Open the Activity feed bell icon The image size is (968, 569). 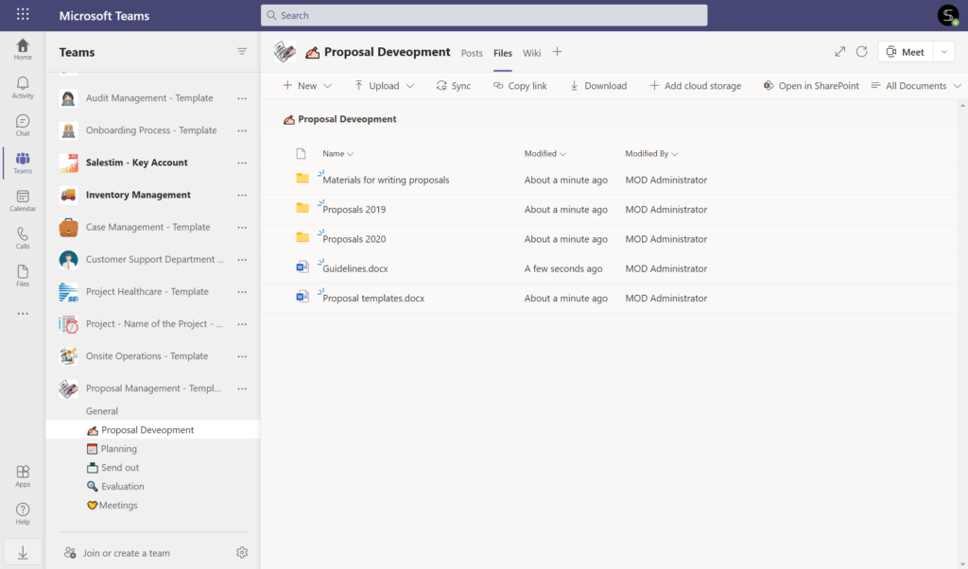tap(23, 88)
